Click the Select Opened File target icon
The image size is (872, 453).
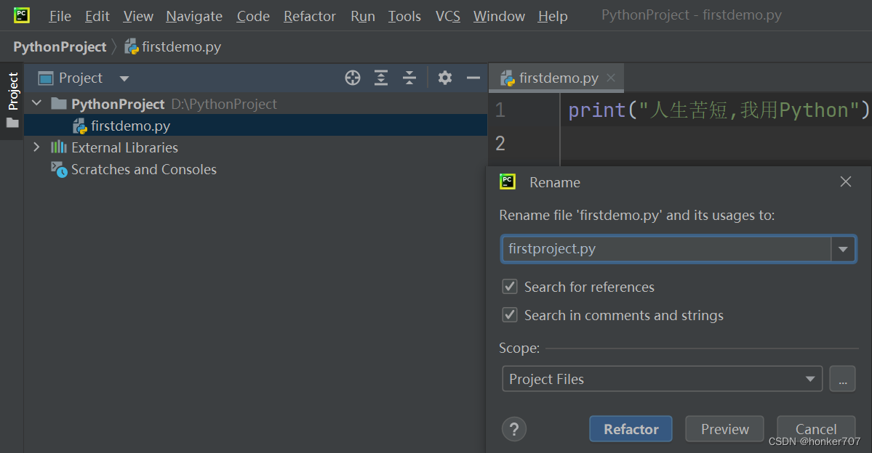353,78
